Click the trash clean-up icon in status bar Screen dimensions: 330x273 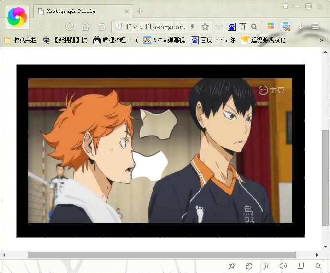[267, 266]
